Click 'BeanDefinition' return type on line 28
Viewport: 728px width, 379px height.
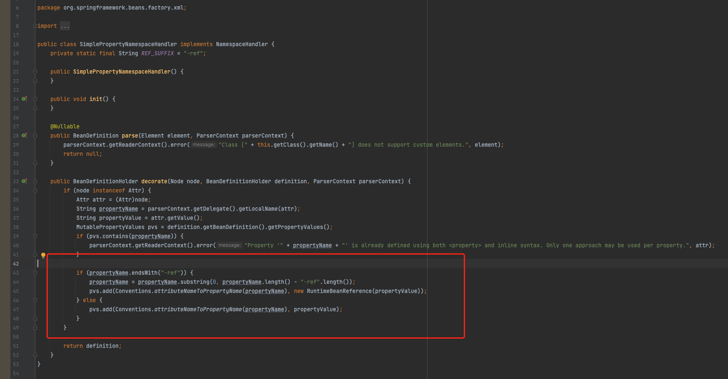[96, 135]
